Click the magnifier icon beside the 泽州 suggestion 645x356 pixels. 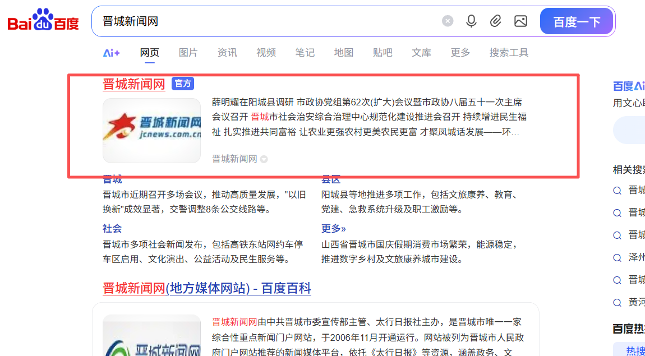[x=618, y=257]
